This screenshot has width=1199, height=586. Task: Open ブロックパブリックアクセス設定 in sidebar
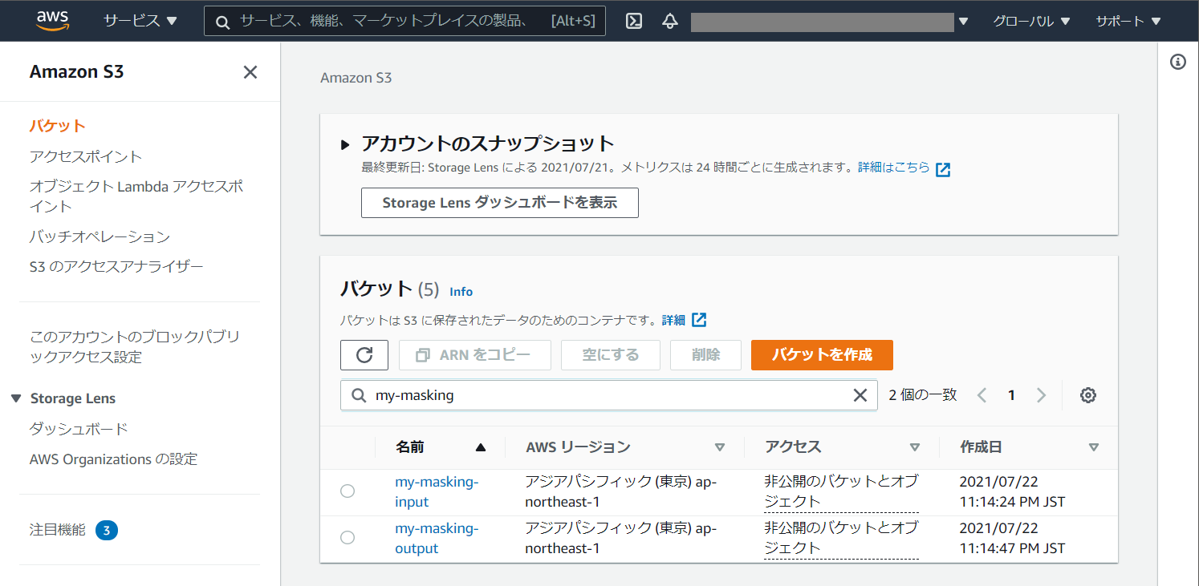135,346
